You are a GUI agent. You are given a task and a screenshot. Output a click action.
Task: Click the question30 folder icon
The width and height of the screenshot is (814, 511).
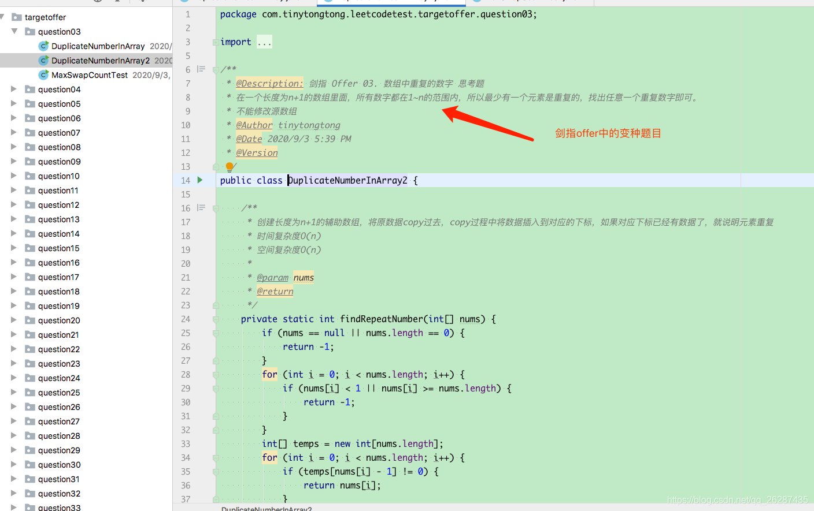click(30, 464)
